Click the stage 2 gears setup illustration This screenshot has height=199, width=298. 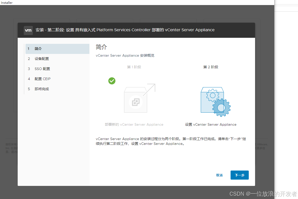click(216, 102)
